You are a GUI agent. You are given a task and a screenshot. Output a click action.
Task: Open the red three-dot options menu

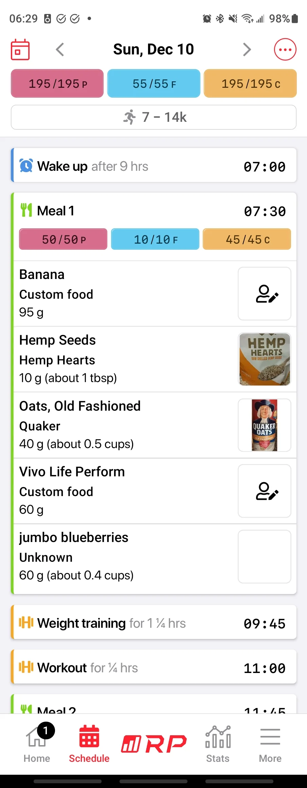coord(285,50)
